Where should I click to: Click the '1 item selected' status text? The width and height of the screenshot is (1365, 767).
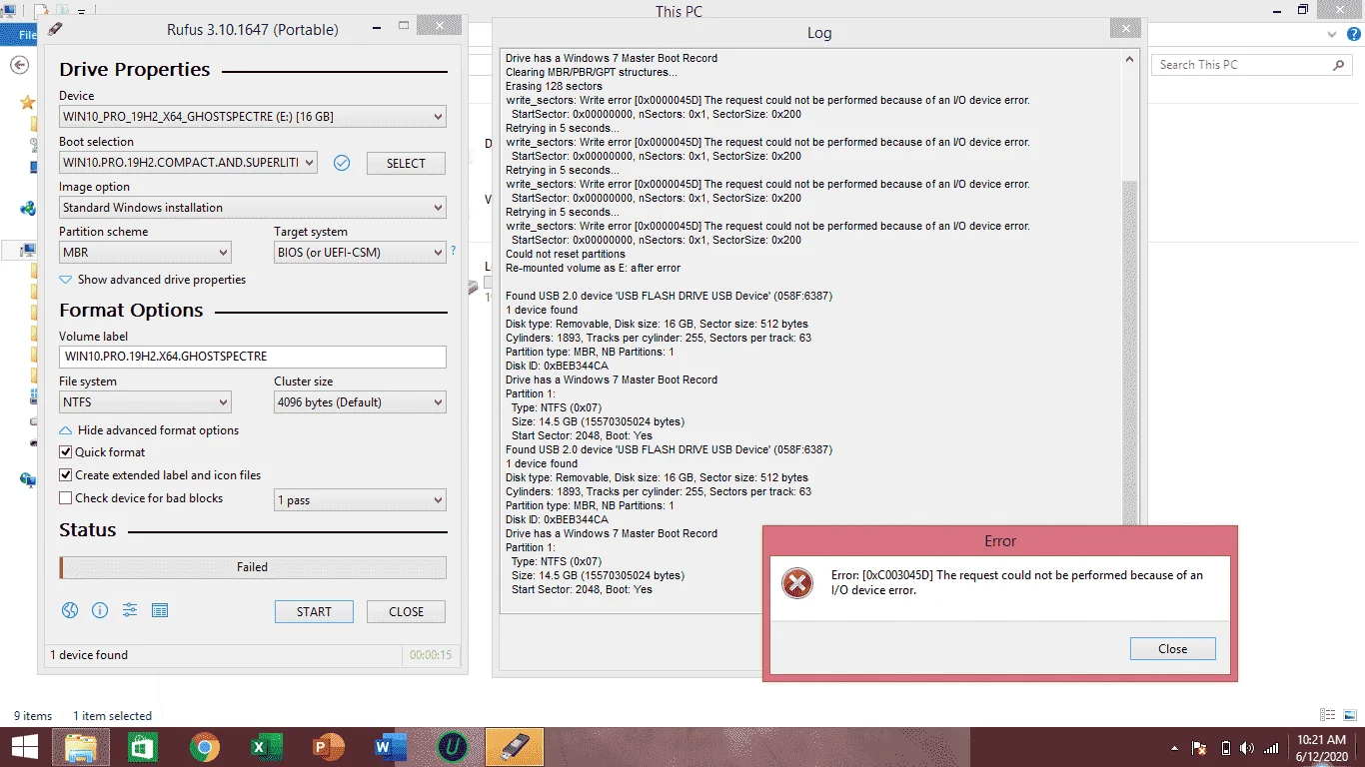pos(112,715)
